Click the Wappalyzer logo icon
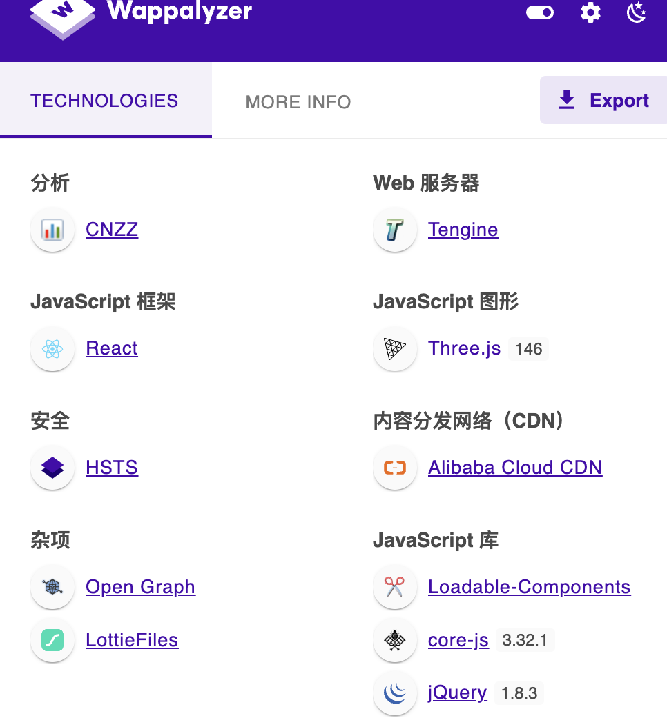The width and height of the screenshot is (667, 727). tap(63, 19)
